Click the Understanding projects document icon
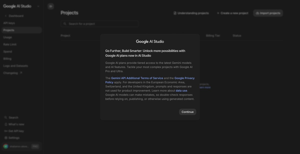The height and width of the screenshot is (154, 300). pos(175,13)
